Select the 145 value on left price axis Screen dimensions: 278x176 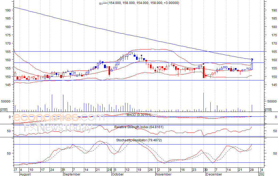(x=8, y=85)
